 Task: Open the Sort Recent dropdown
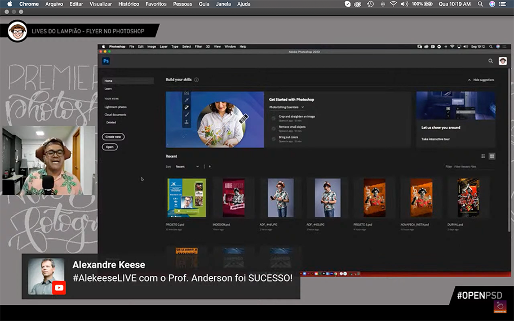(x=187, y=166)
